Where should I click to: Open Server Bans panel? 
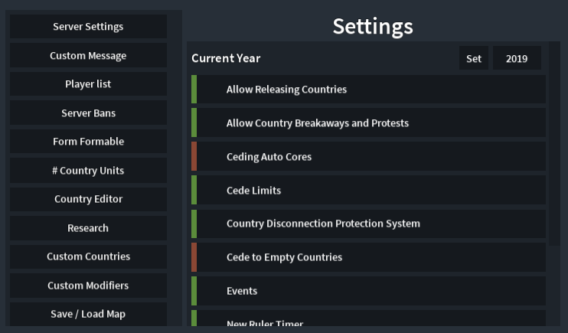click(88, 113)
